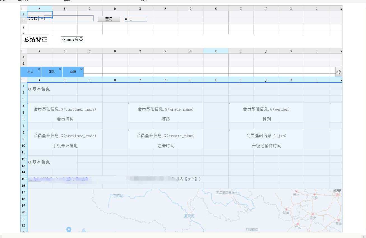
Task: Select row header 10
Action: (x=24, y=146)
